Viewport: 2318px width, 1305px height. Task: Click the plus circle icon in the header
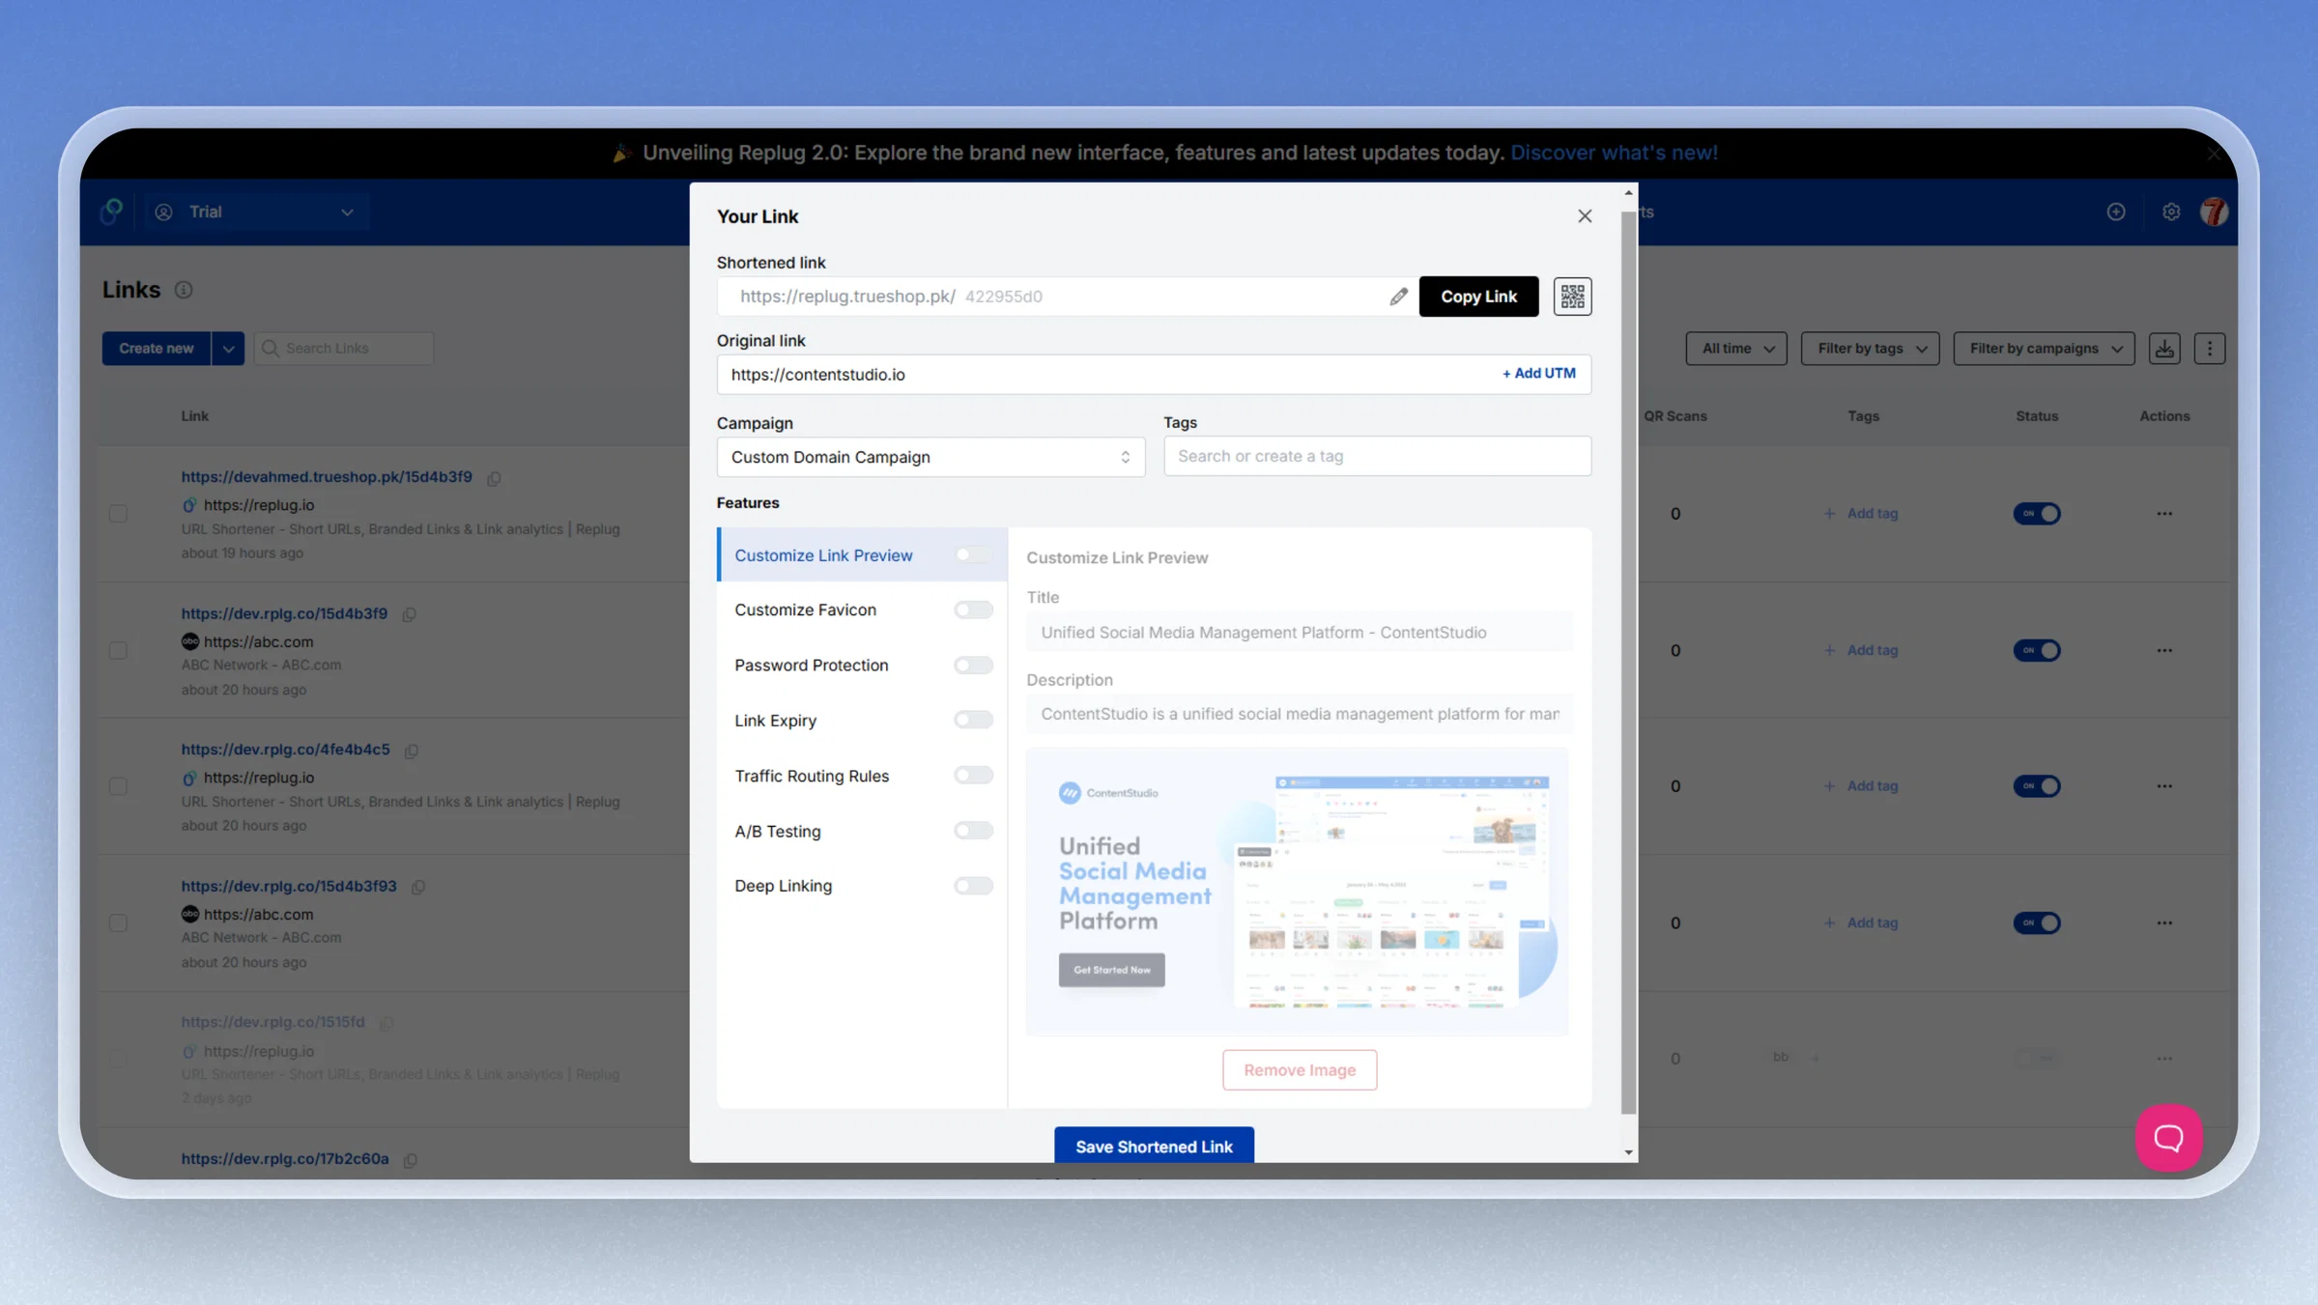coord(2116,212)
